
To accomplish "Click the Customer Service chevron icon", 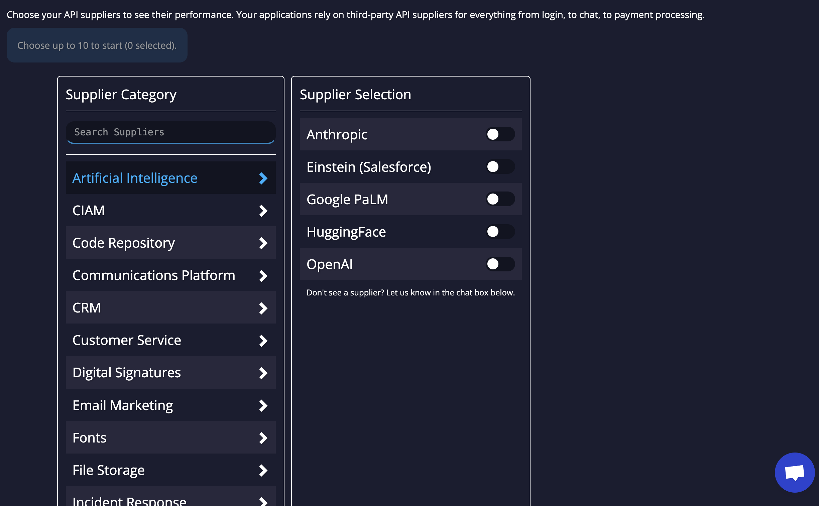I will (263, 341).
